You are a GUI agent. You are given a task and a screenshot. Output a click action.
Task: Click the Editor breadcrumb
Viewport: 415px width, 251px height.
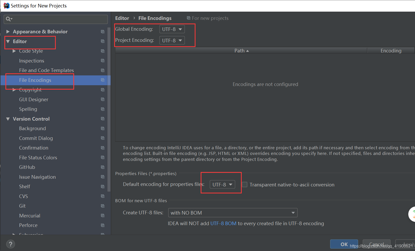click(x=122, y=18)
